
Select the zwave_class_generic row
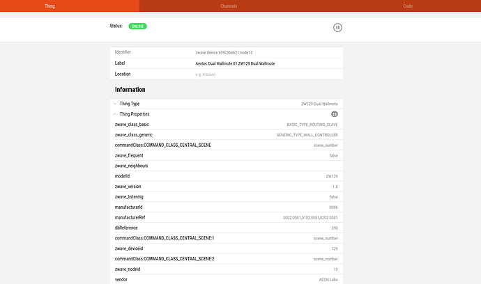[227, 135]
